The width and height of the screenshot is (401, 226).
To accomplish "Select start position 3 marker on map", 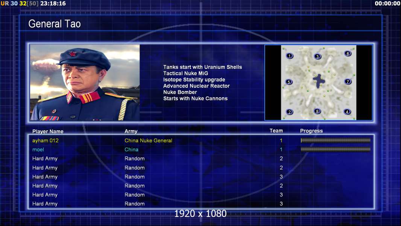I will click(317, 56).
